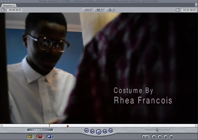Click the Mark Clip button
This screenshot has height=140, width=198.
166,137
